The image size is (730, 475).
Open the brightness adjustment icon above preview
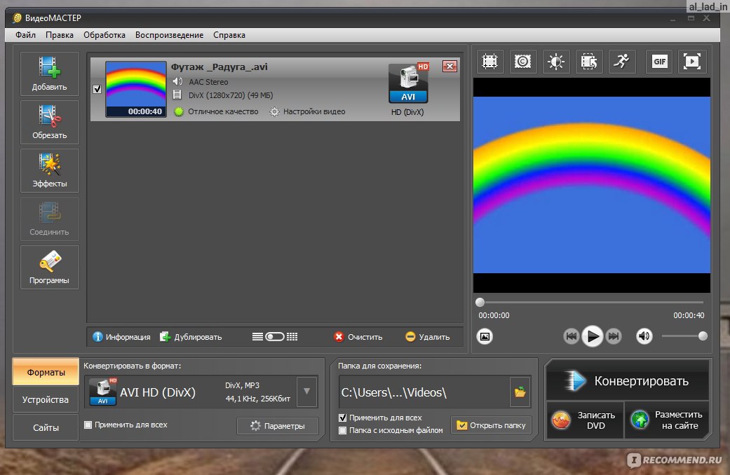coord(556,62)
